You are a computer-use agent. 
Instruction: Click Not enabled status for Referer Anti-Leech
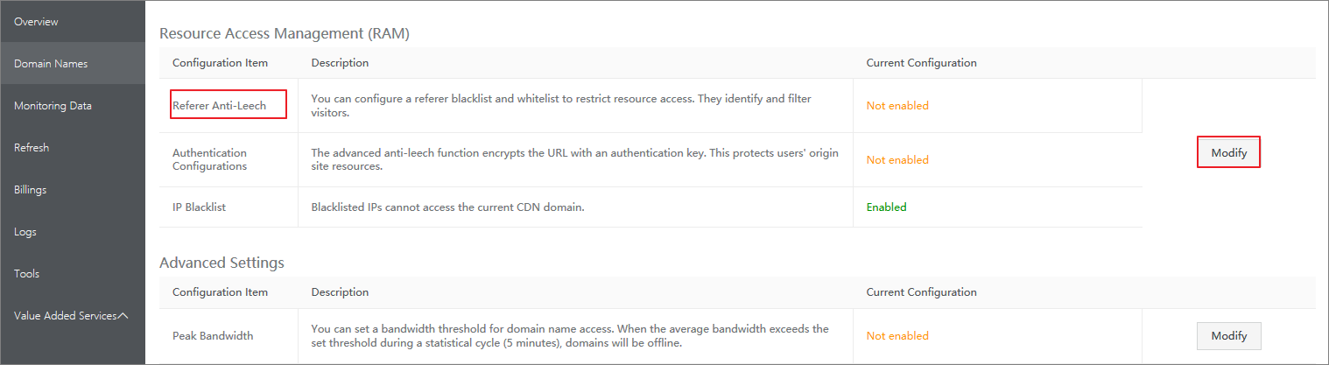pyautogui.click(x=897, y=105)
